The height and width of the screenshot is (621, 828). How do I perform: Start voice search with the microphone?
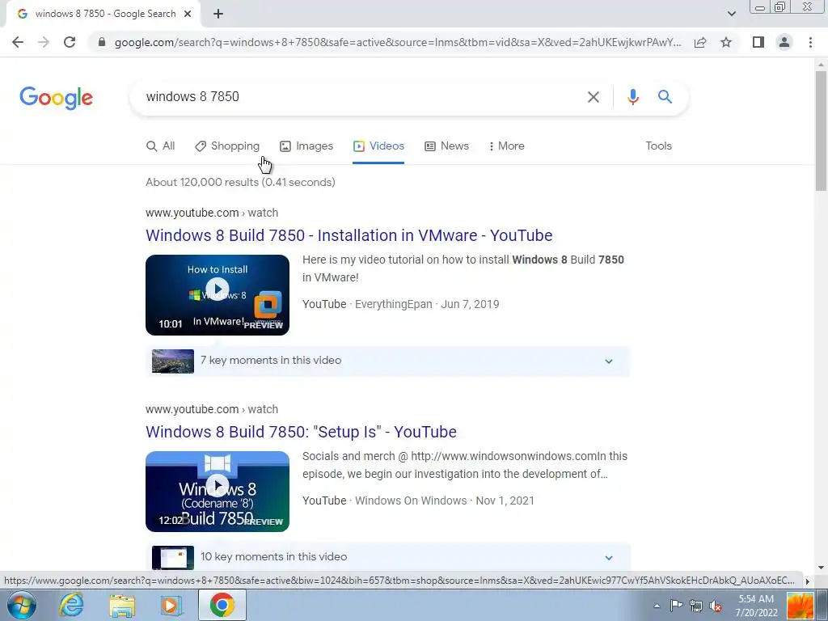click(632, 97)
